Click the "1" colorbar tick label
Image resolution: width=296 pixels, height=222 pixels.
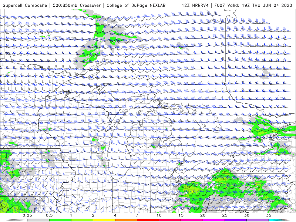point(71,215)
